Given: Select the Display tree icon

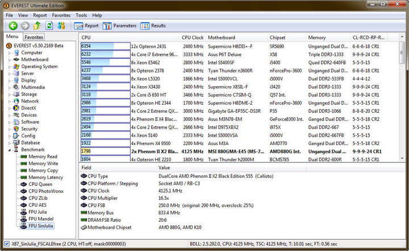Looking at the screenshot, I should coord(16,80).
